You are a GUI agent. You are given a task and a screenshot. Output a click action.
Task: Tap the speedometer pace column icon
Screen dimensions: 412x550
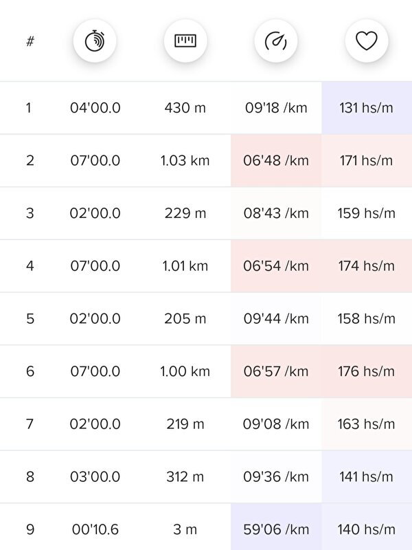[276, 41]
